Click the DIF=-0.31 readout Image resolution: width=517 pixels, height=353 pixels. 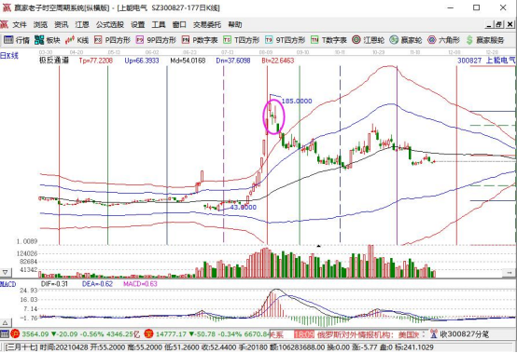54,284
